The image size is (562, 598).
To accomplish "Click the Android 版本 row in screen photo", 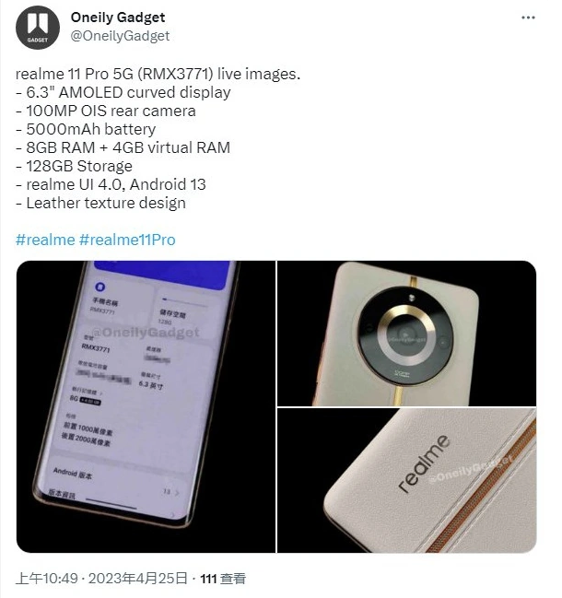I will coord(73,473).
